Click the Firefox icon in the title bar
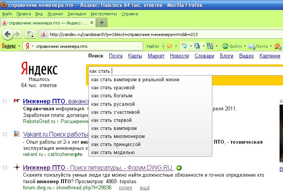283x192 pixels. tap(3, 4)
